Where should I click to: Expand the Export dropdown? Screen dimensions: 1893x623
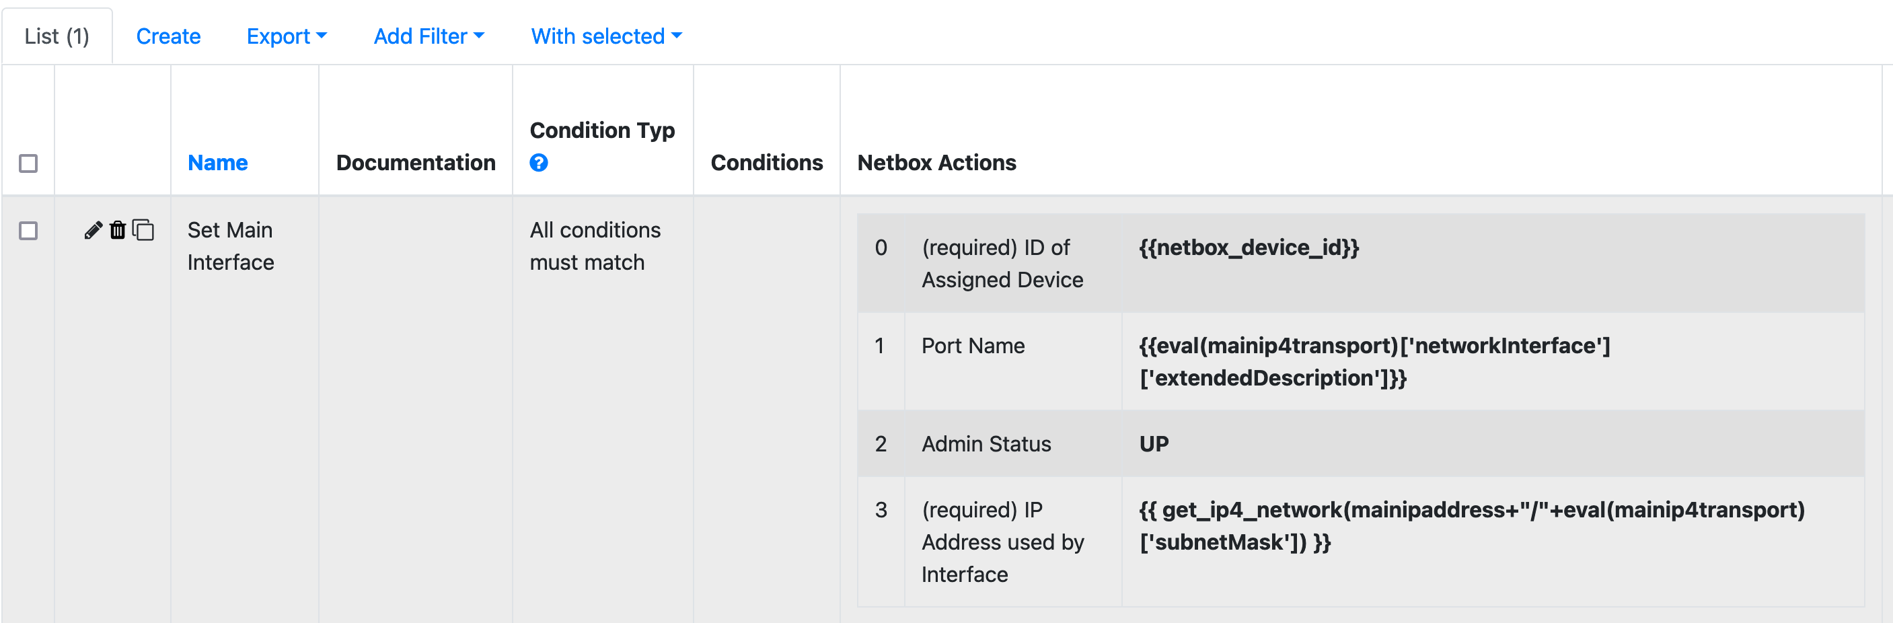pyautogui.click(x=286, y=36)
